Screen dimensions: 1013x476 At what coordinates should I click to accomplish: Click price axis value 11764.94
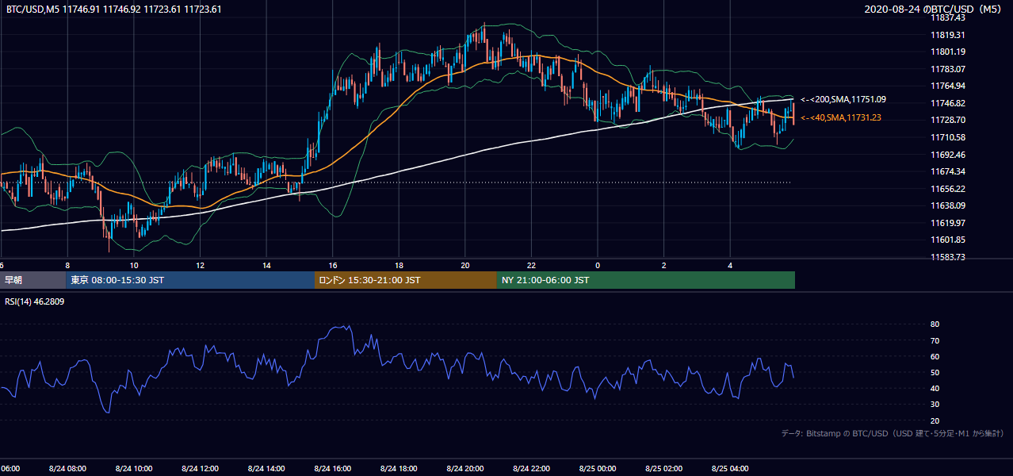click(947, 86)
